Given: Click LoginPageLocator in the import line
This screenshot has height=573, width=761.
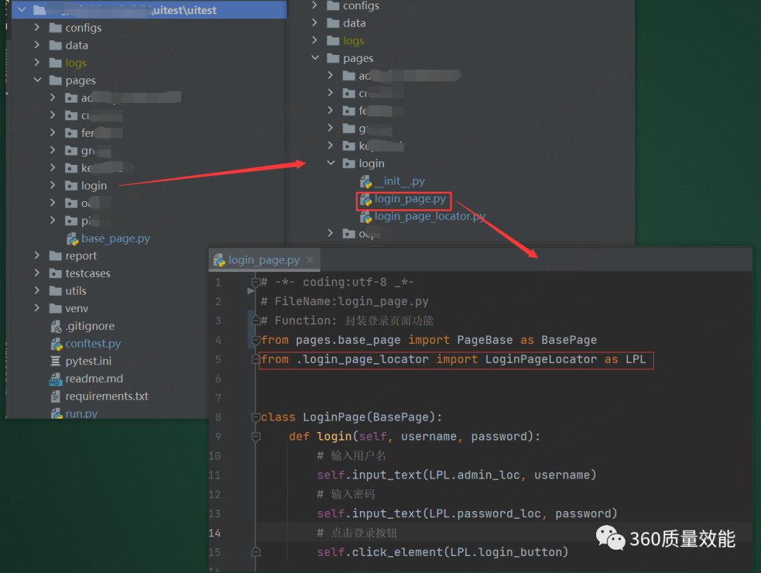Looking at the screenshot, I should coord(541,359).
